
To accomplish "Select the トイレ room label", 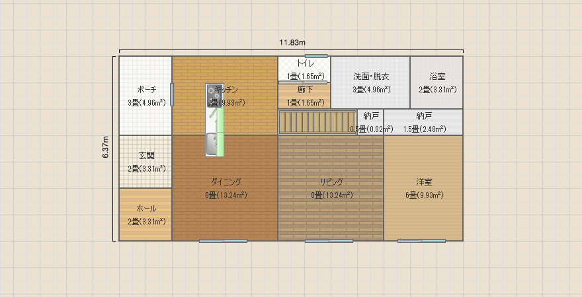I will click(306, 63).
